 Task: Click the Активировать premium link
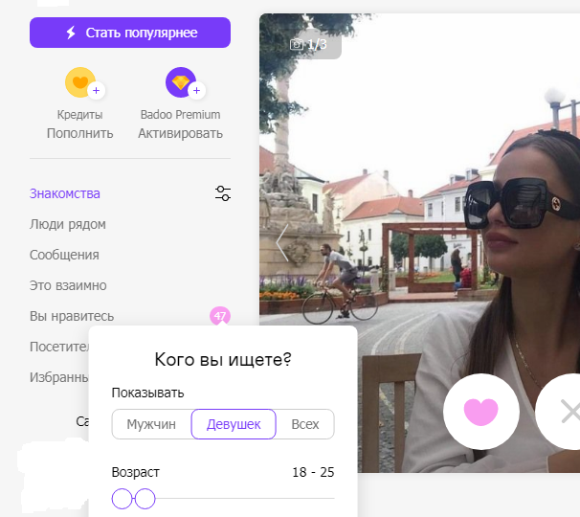(x=181, y=133)
